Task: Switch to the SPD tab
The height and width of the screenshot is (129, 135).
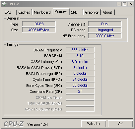Action: pos(76,12)
